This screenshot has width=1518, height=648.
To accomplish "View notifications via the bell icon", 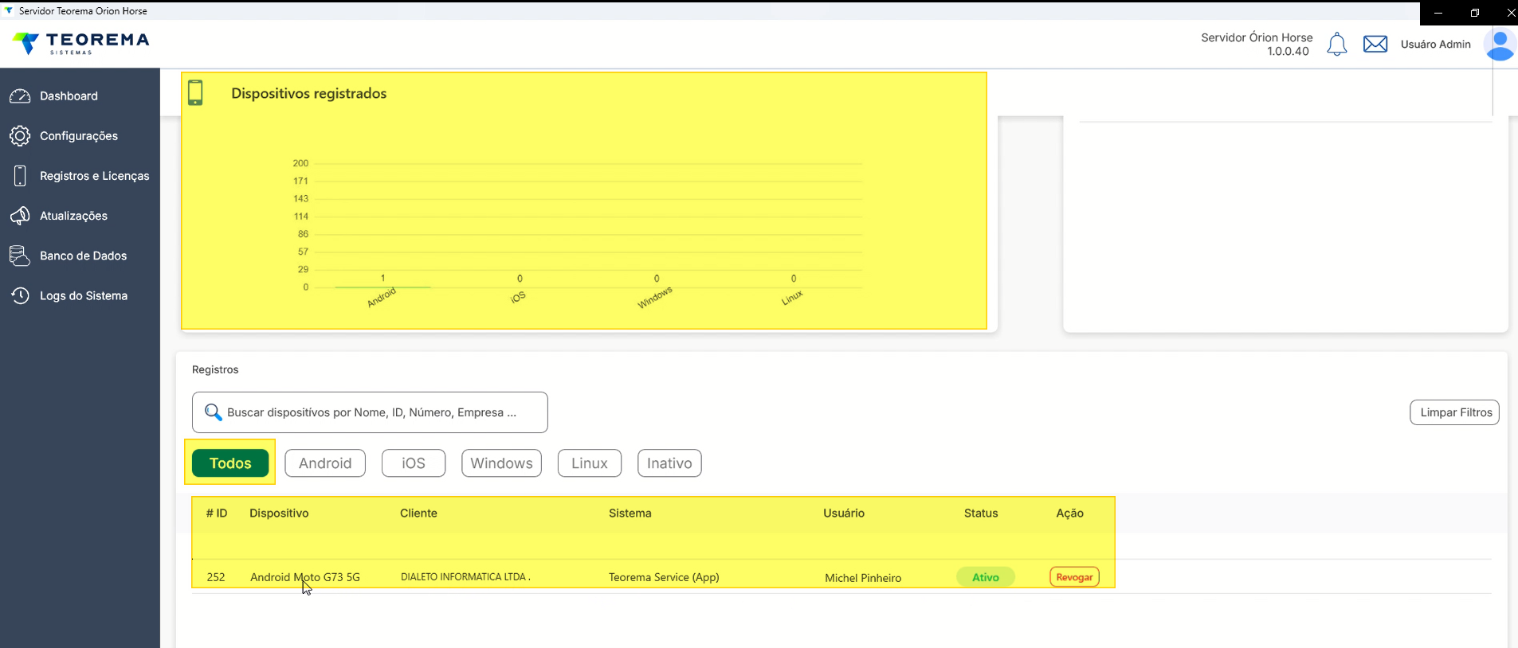I will (x=1337, y=45).
